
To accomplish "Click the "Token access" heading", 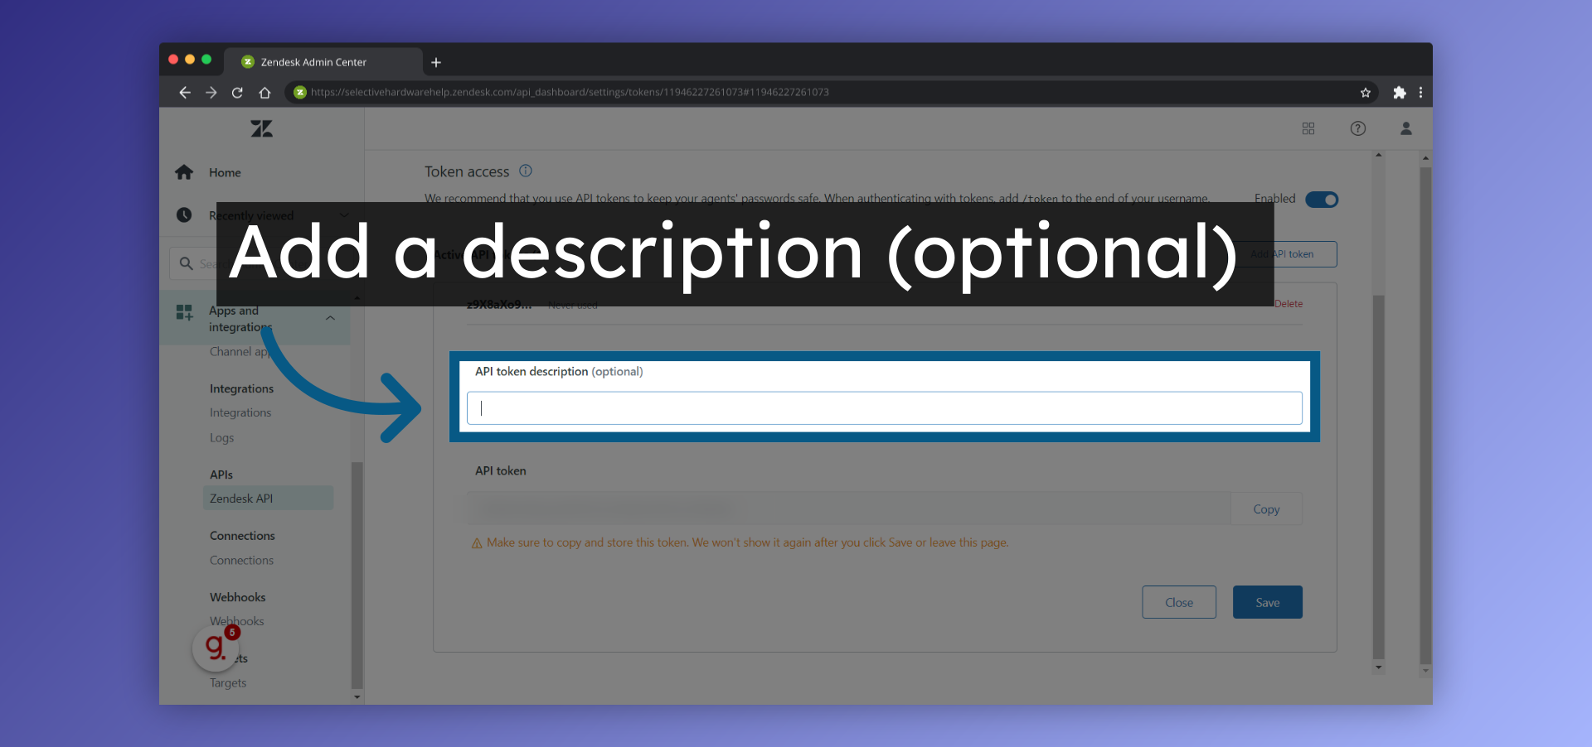I will click(x=467, y=171).
